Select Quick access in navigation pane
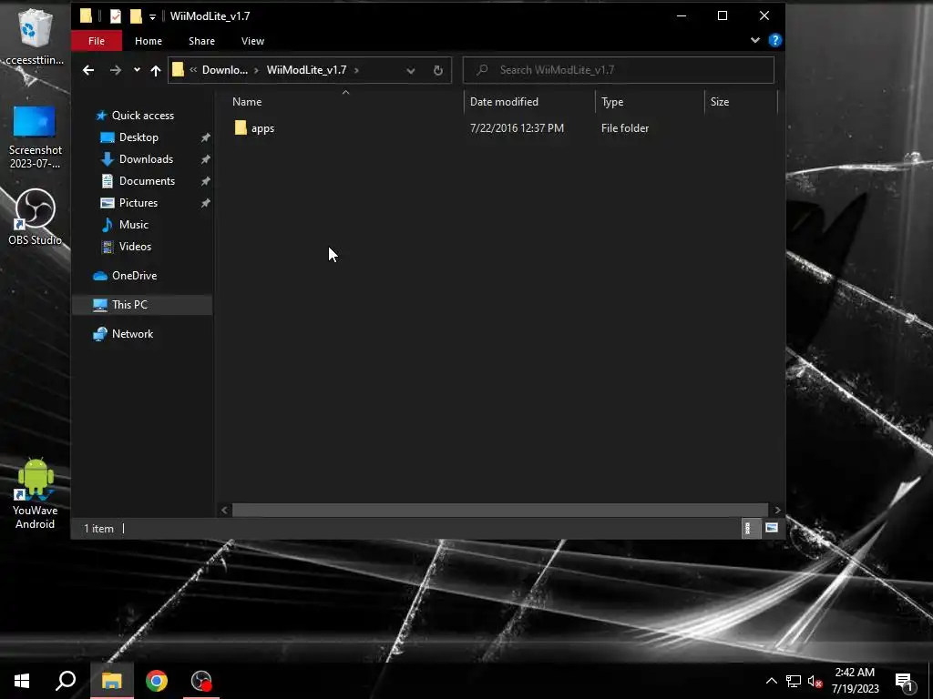The width and height of the screenshot is (933, 699). click(143, 116)
